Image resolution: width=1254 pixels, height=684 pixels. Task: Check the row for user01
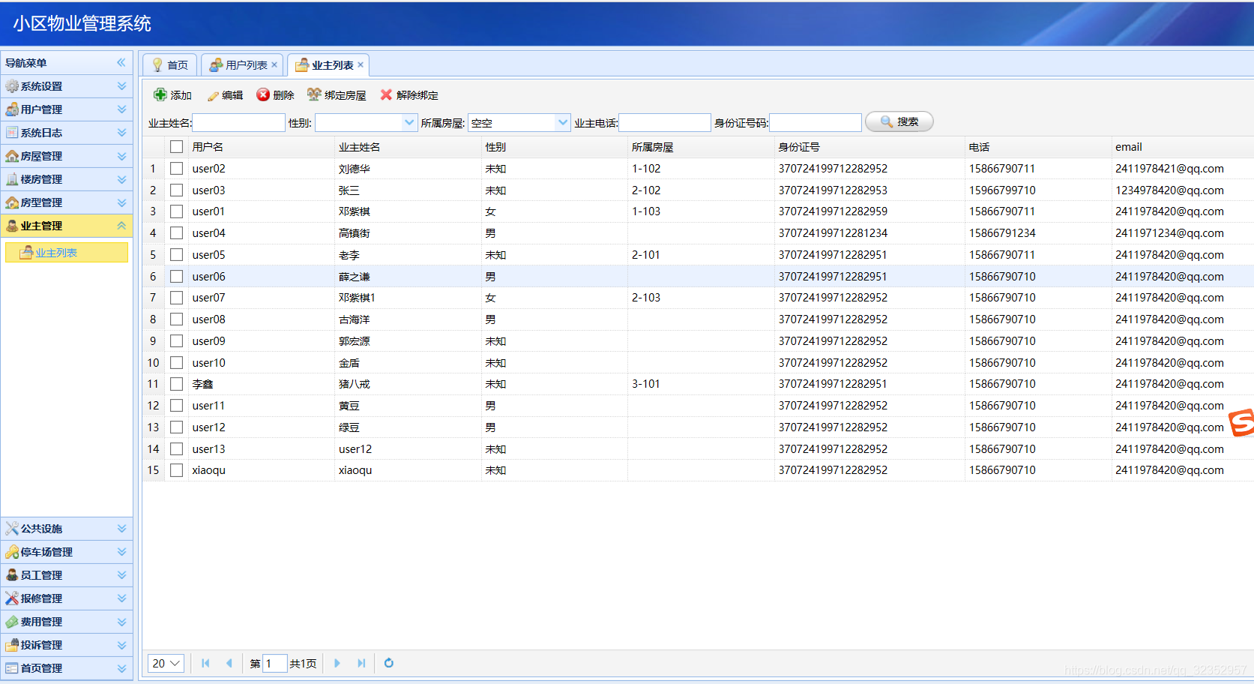pos(176,211)
